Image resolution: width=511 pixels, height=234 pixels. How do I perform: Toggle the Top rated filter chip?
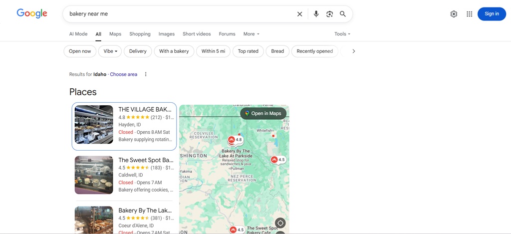pos(248,51)
